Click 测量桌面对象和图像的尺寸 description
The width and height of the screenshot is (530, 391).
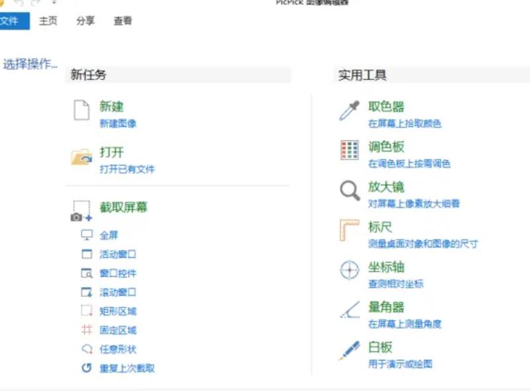[x=423, y=243]
